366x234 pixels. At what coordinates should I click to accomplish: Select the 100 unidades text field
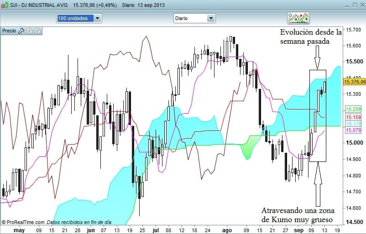pos(75,18)
